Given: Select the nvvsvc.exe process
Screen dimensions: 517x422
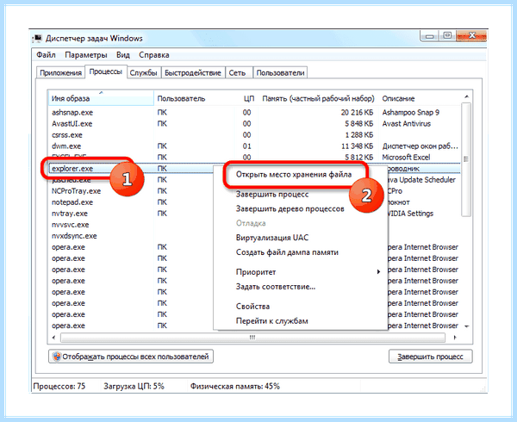Looking at the screenshot, I should coord(71,225).
